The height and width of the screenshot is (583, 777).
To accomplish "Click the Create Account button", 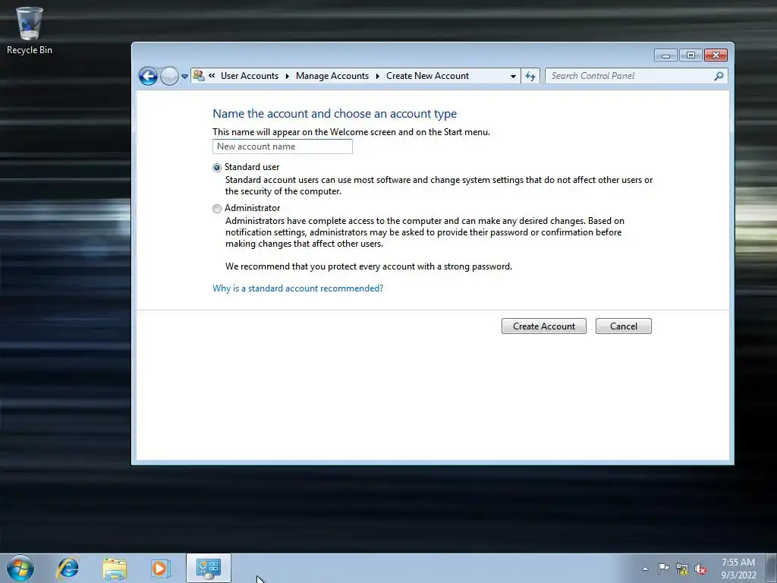I will 543,326.
